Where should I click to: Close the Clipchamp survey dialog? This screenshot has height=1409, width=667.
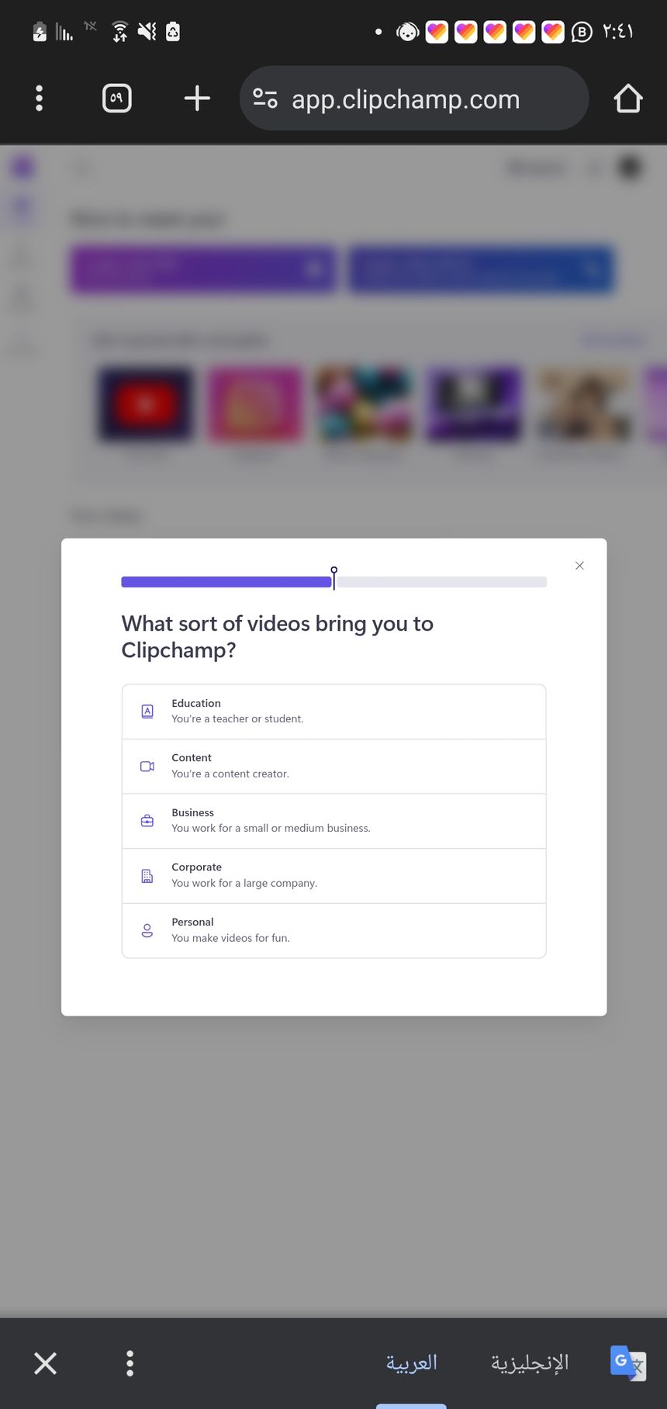[x=579, y=566]
